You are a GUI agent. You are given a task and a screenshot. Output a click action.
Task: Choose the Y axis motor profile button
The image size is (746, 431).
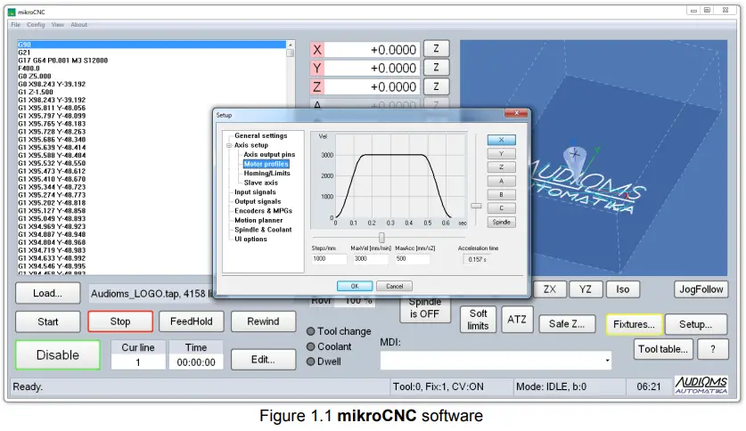click(x=502, y=153)
